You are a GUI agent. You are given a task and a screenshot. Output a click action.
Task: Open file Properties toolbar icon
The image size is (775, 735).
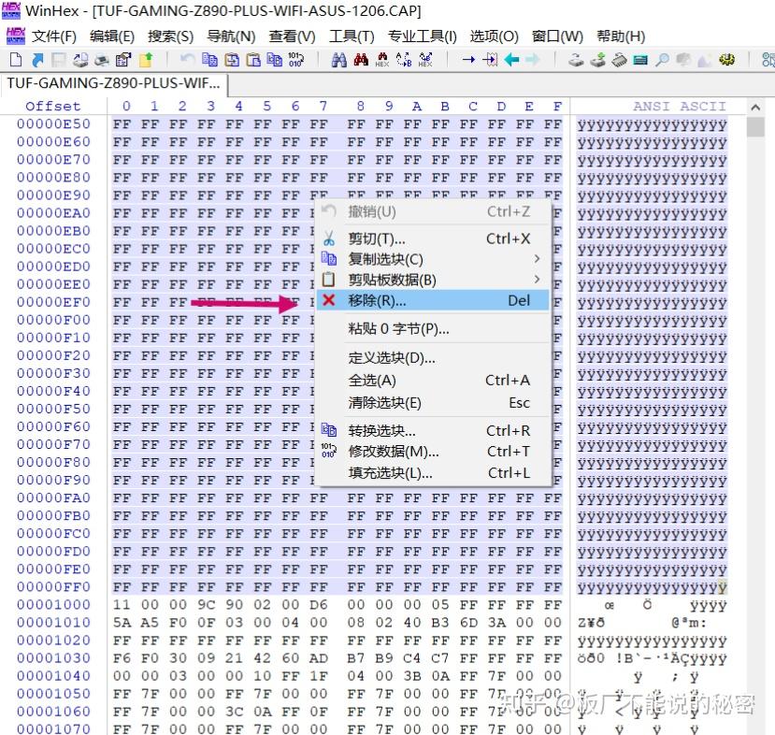coord(123,60)
